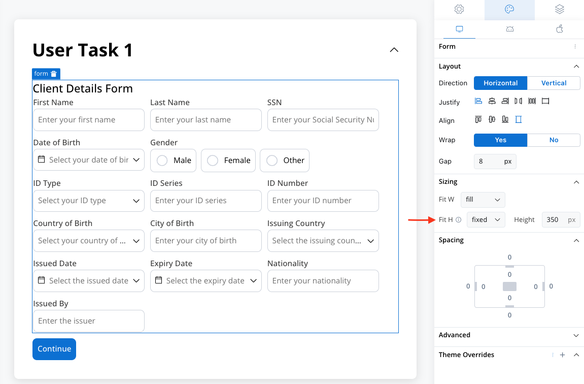Set Align to bottom
The height and width of the screenshot is (384, 584).
coord(505,119)
